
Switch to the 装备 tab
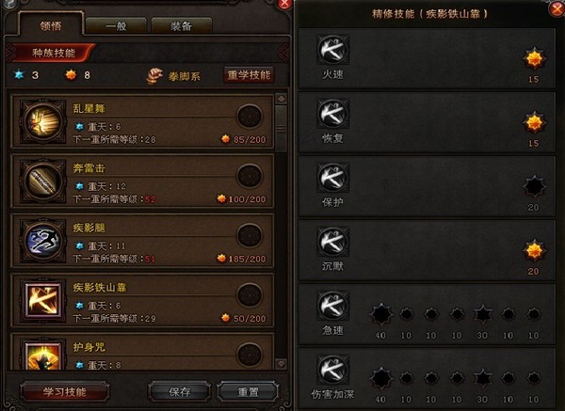pyautogui.click(x=181, y=26)
